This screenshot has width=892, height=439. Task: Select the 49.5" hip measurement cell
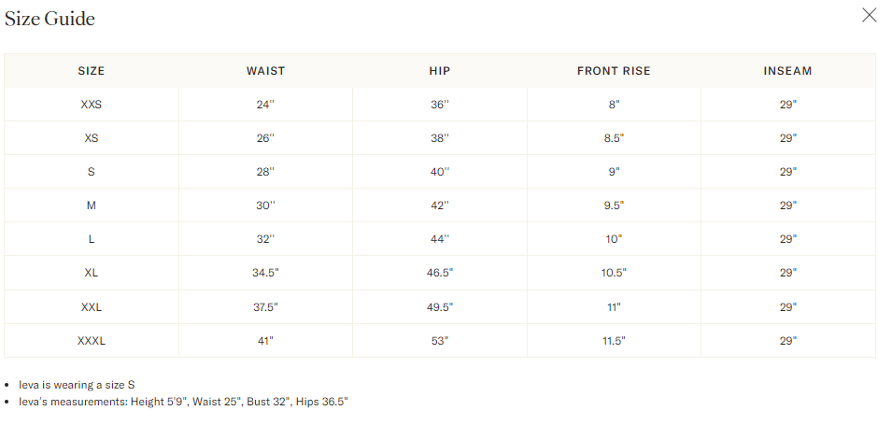coord(440,307)
